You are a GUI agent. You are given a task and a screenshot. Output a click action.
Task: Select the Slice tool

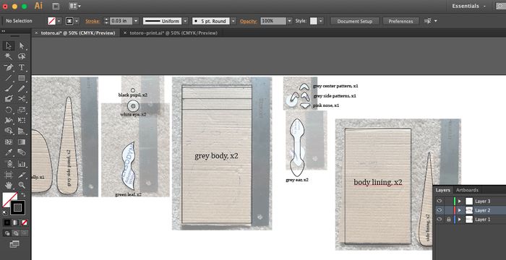pyautogui.click(x=22, y=175)
